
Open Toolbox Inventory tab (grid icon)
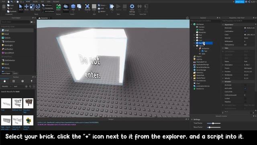click(x=14, y=81)
